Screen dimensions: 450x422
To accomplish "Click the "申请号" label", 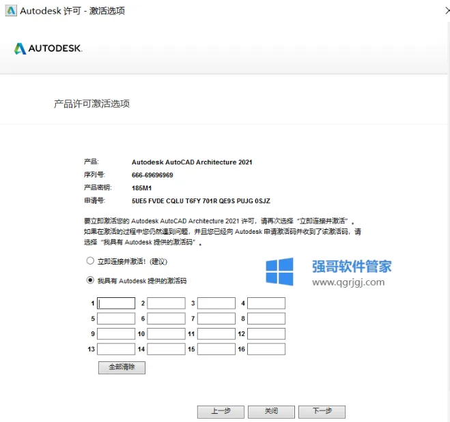I will coord(94,200).
